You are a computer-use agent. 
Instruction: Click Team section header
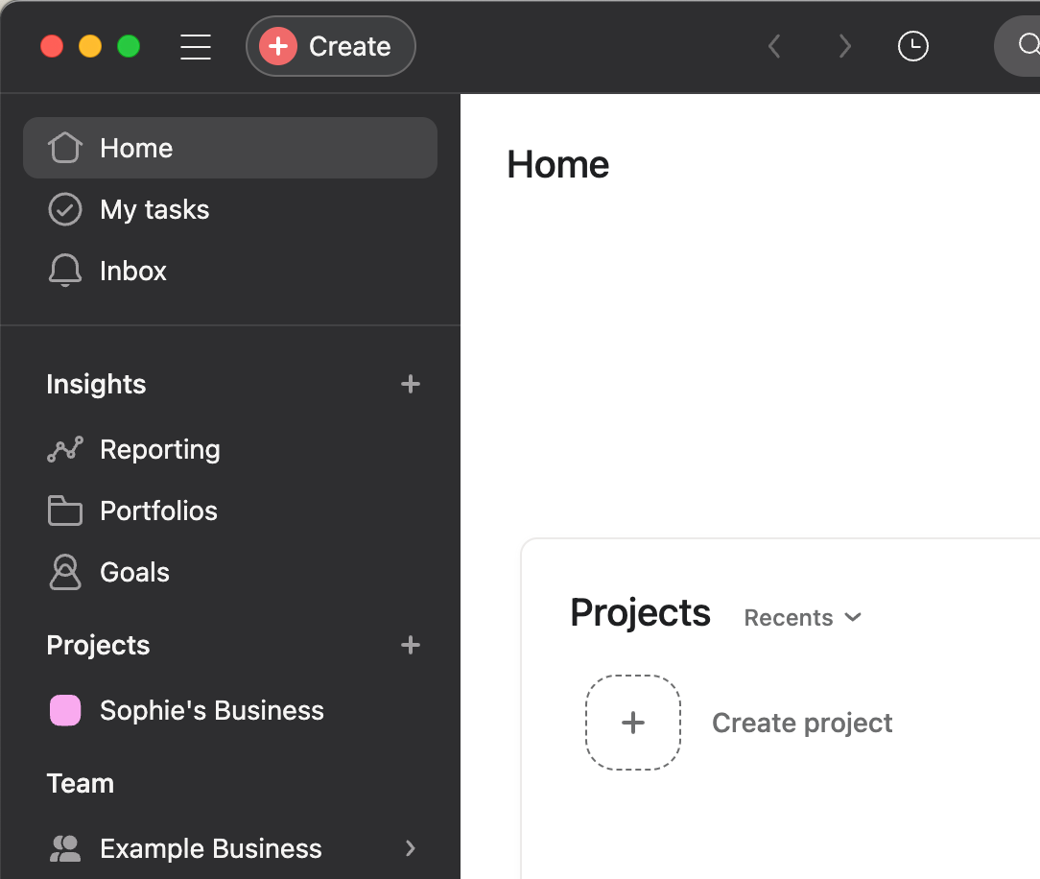[81, 783]
